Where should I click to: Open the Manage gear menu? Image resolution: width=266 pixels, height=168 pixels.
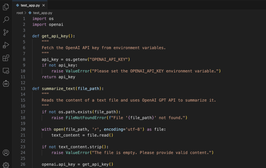6,165
